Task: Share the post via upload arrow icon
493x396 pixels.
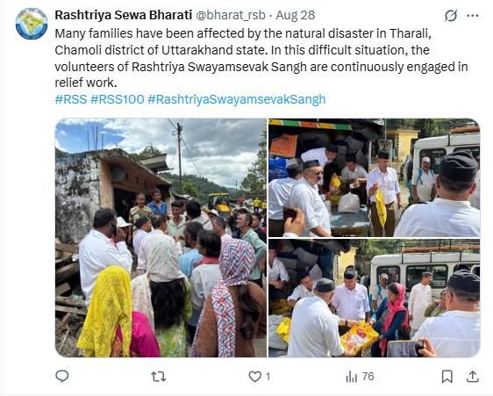Action: point(473,377)
